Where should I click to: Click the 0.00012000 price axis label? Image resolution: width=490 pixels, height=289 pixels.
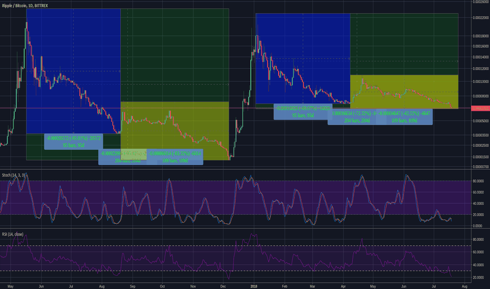coord(481,69)
